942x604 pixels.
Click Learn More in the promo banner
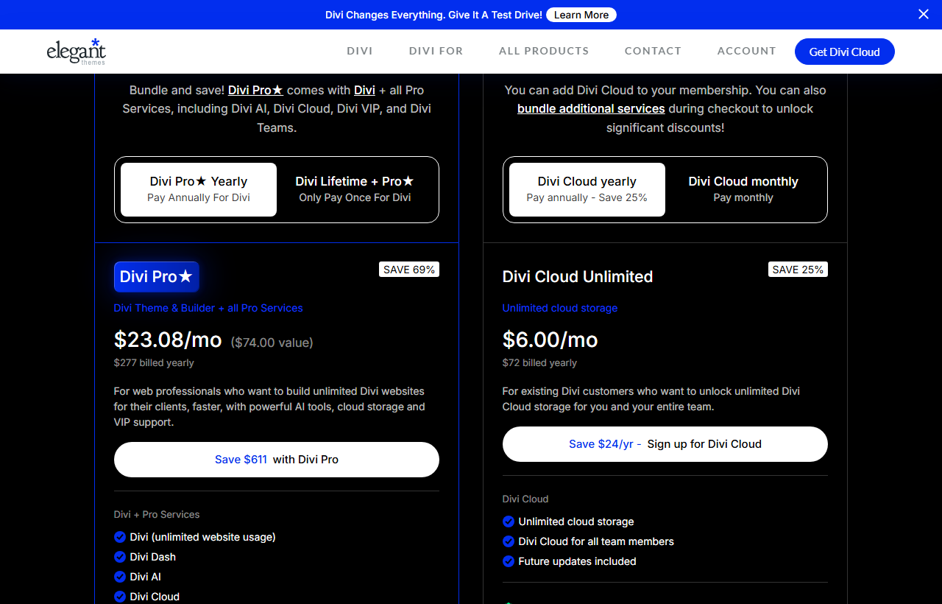[x=581, y=15]
